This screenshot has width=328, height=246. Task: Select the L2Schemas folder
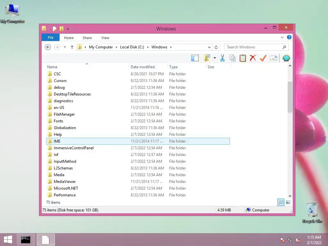tap(138, 168)
